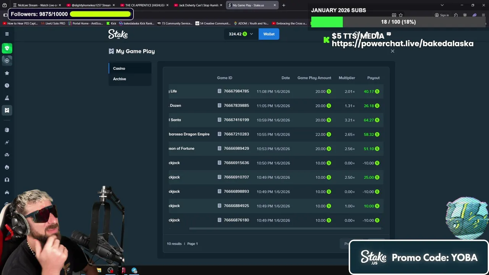Click the blue Wallet button
489x275 pixels.
269,34
